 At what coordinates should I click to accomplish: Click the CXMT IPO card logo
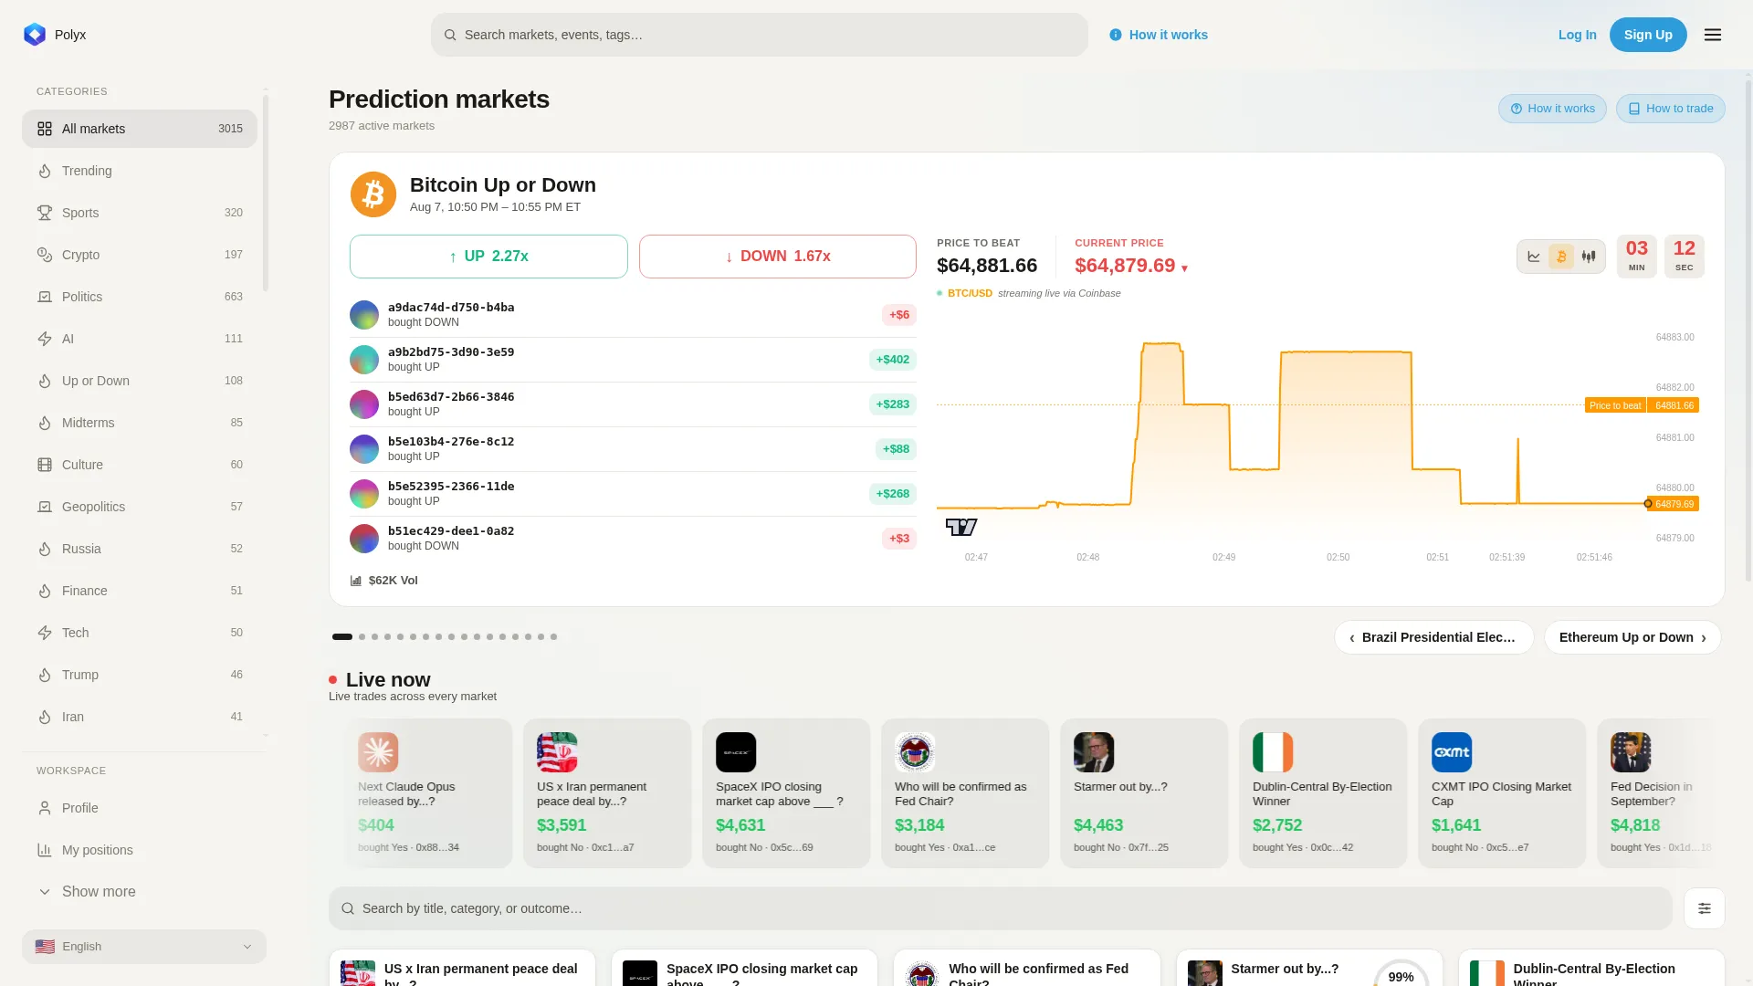click(x=1452, y=752)
